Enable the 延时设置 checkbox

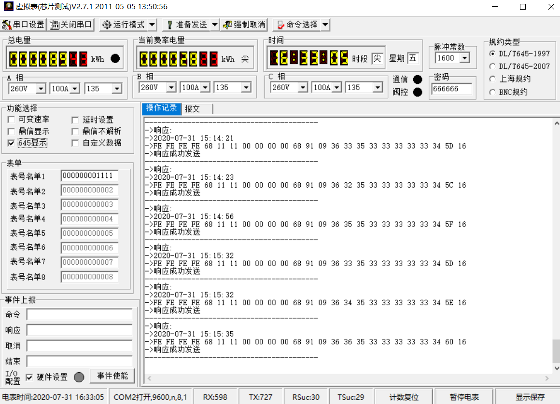coord(75,119)
